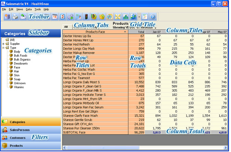This screenshot has width=231, height=152.
Task: Click the 96,289 subtotal cell
Action: [137, 132]
